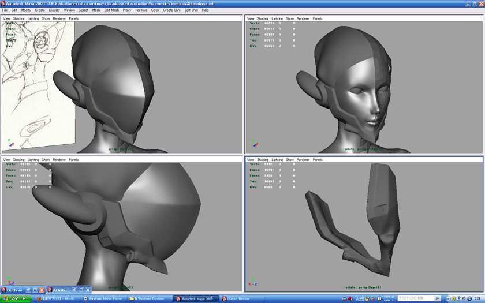
Task: Click the Maya logo in the title bar
Action: tap(3, 3)
